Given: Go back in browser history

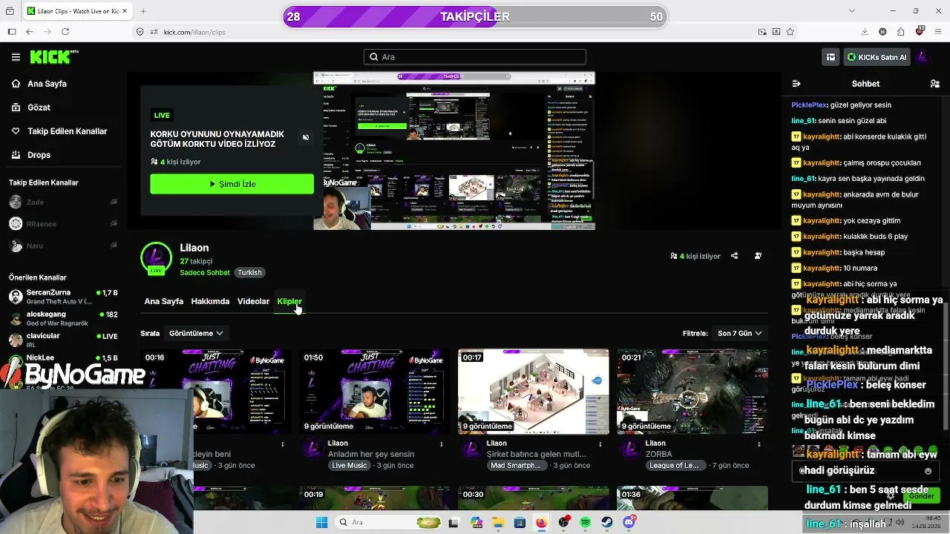Looking at the screenshot, I should click(30, 32).
